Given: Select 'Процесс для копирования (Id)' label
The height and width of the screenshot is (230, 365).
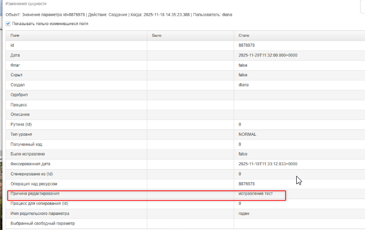Looking at the screenshot, I should tap(39, 203).
